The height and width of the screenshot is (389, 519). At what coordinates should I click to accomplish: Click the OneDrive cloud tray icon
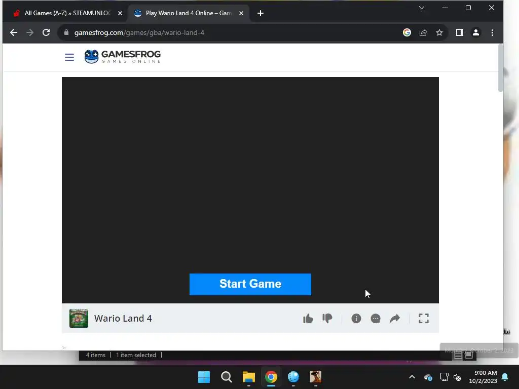[x=428, y=377]
